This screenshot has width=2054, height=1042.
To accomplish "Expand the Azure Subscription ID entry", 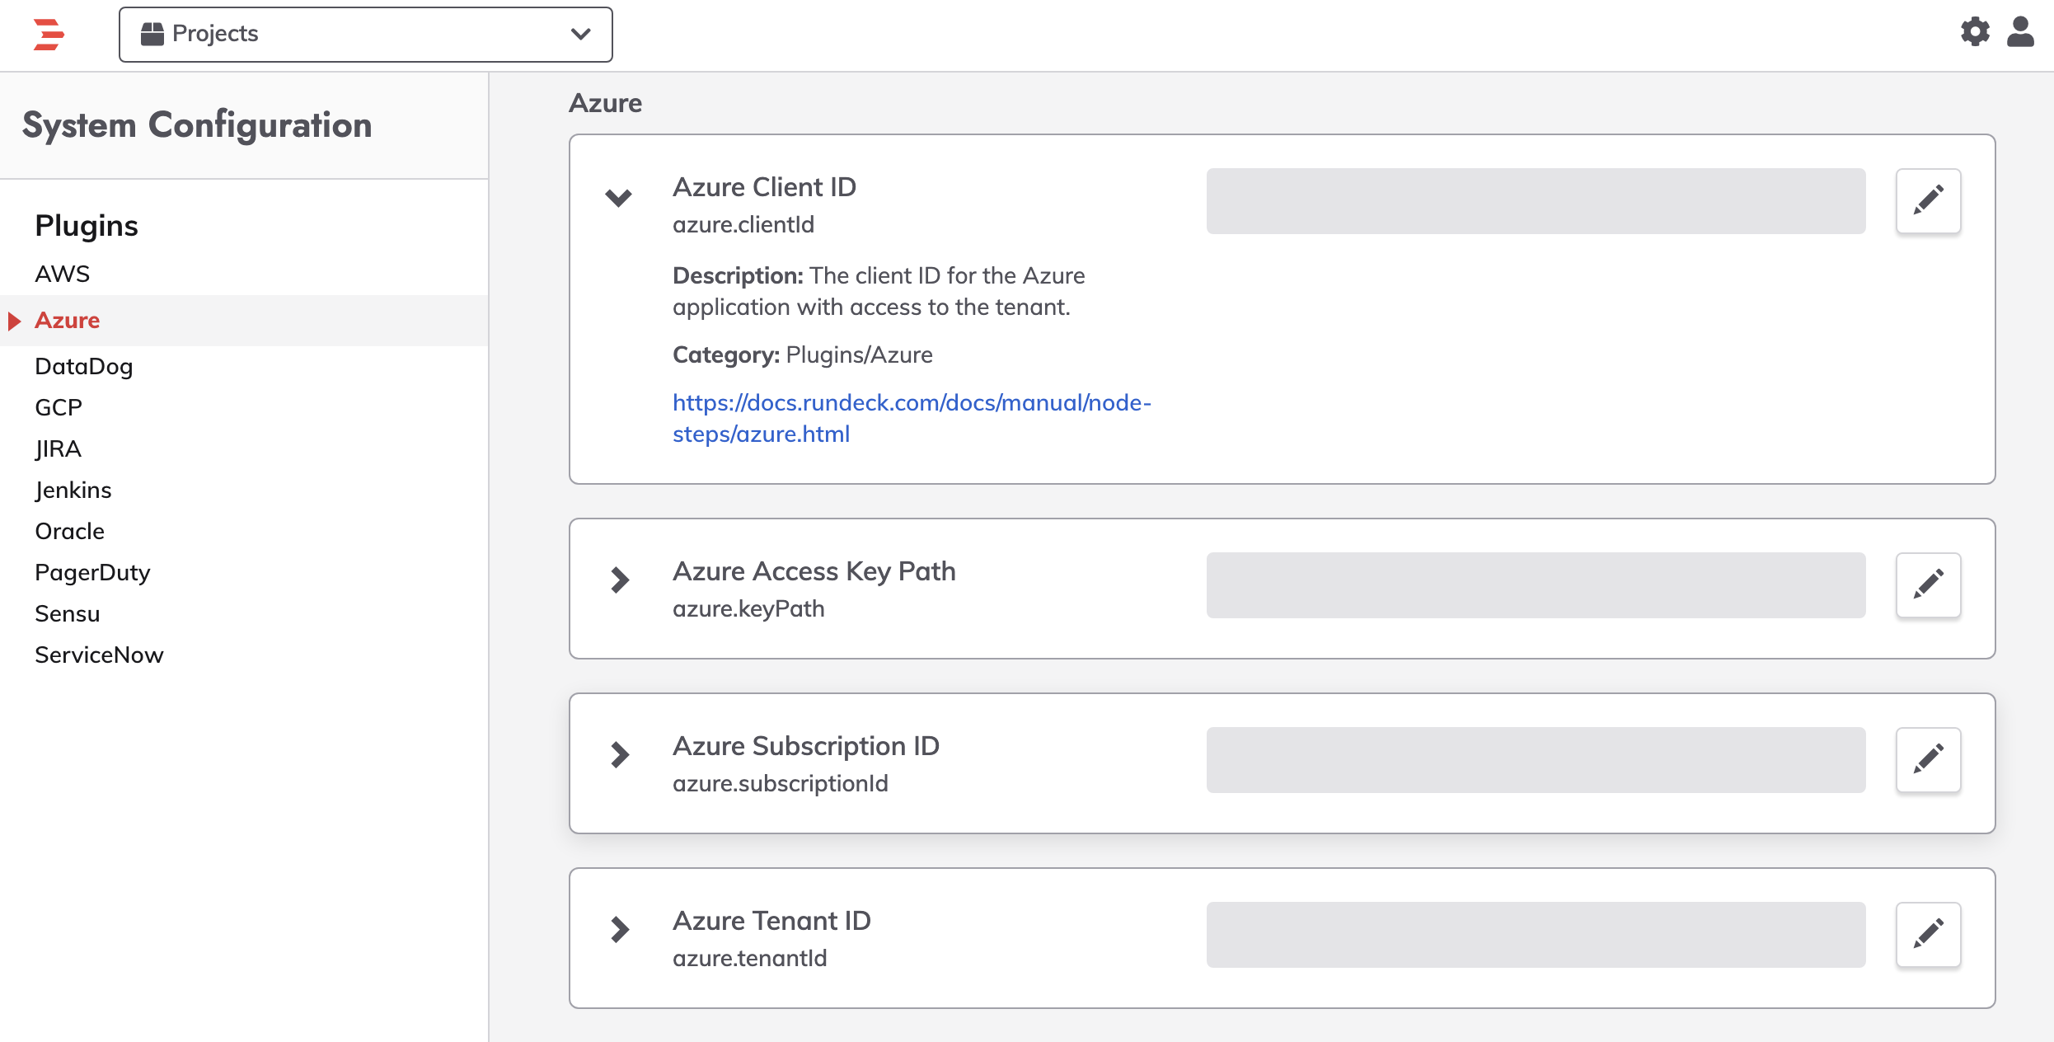I will click(620, 755).
